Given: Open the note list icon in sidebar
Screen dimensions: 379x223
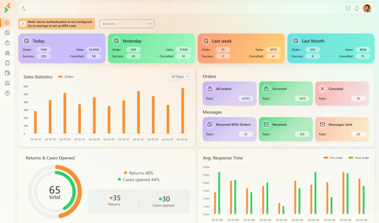Looking at the screenshot, I should point(7,83).
